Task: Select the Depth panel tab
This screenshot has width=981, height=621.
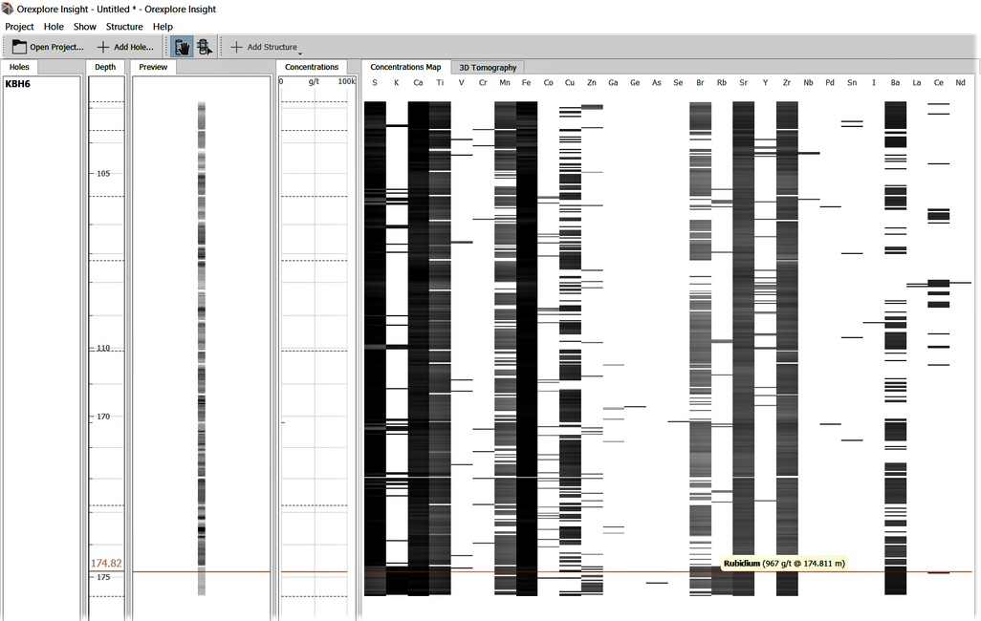Action: point(105,67)
